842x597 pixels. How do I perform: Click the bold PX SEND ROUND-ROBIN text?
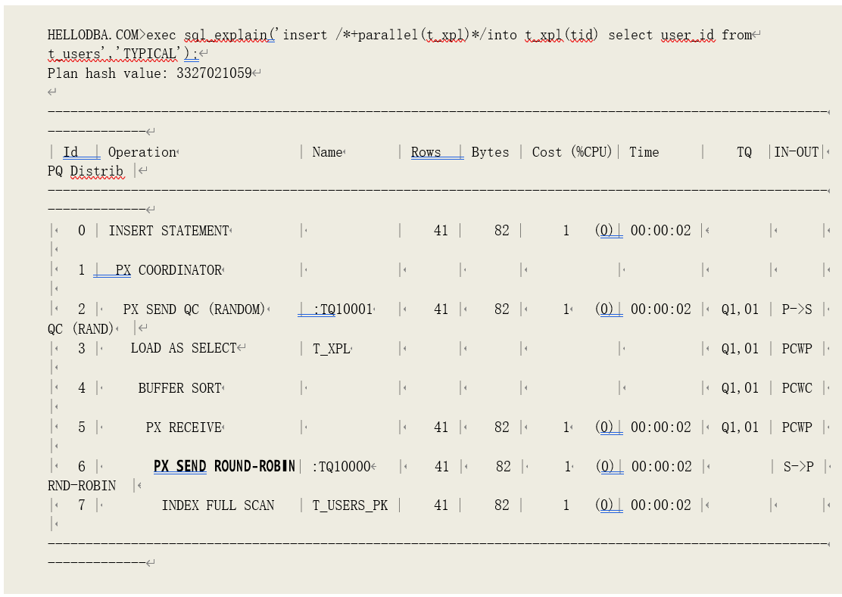click(224, 466)
